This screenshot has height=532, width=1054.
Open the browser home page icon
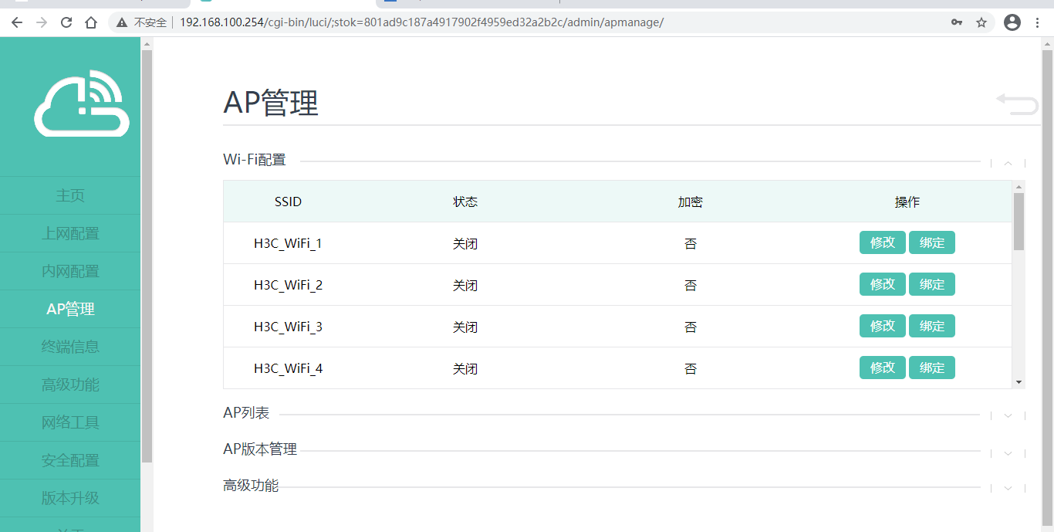91,22
